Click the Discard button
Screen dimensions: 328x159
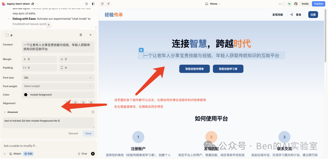[x=73, y=134]
